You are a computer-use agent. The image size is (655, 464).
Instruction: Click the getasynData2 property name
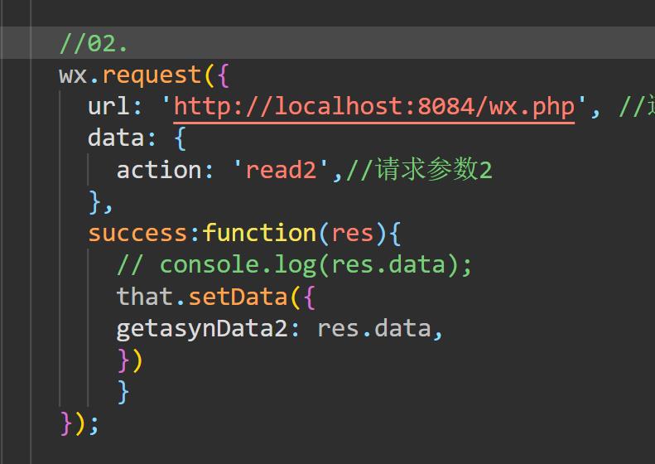(201, 328)
